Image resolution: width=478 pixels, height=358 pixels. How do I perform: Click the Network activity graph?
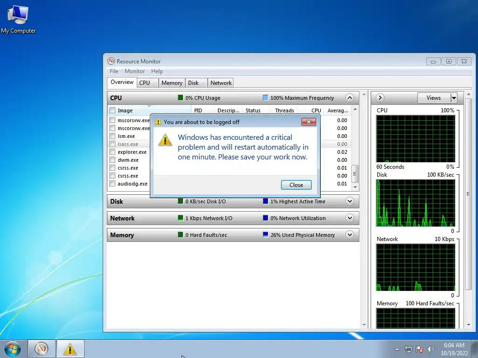pos(415,267)
